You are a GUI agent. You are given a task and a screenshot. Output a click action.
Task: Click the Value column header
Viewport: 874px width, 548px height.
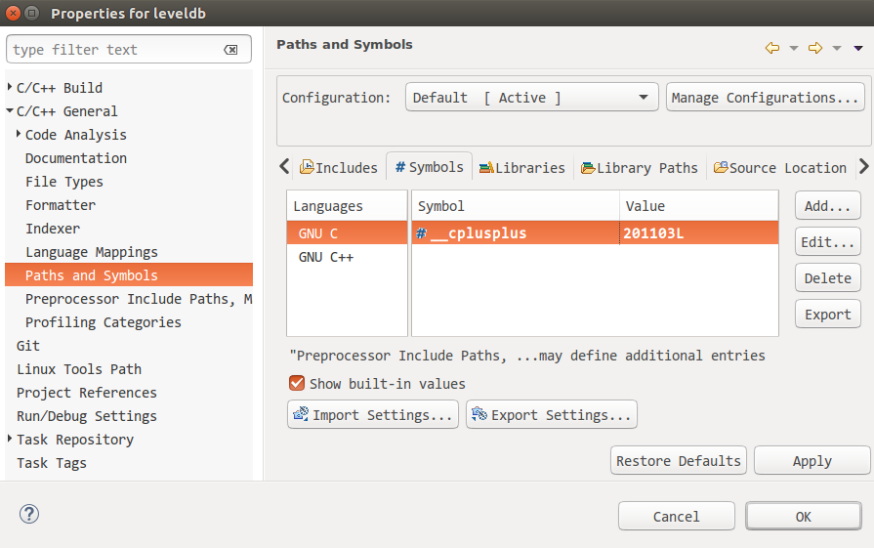point(698,206)
